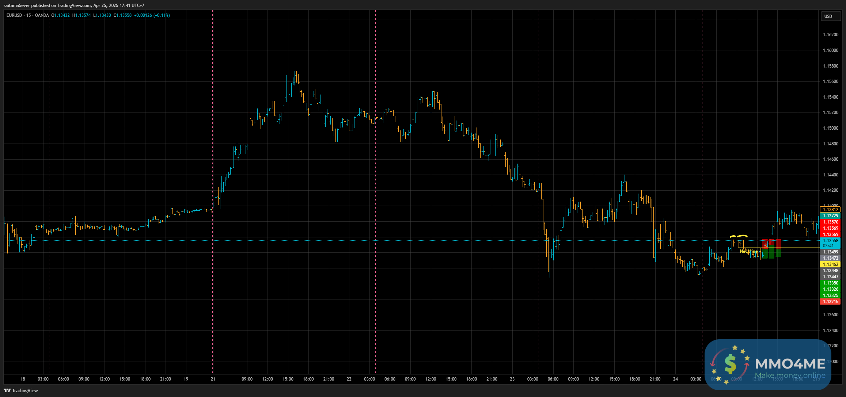Click the cyan 1.13558 current price label
Viewport: 846px width, 397px height.
pos(830,241)
